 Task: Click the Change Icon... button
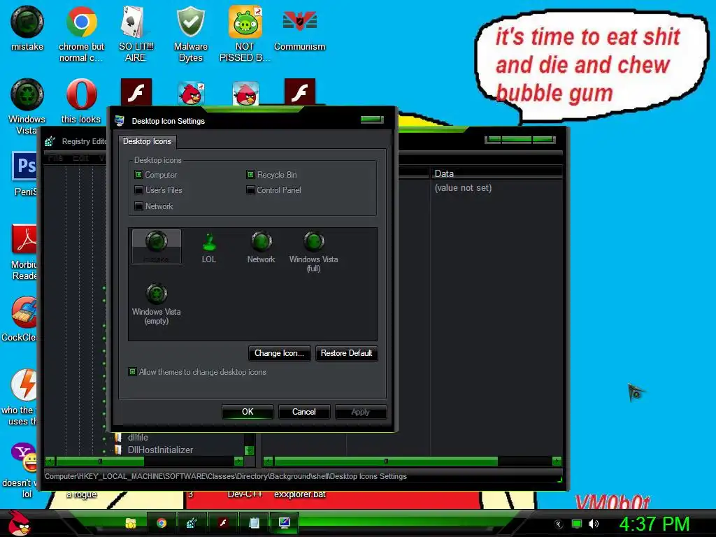click(x=279, y=353)
